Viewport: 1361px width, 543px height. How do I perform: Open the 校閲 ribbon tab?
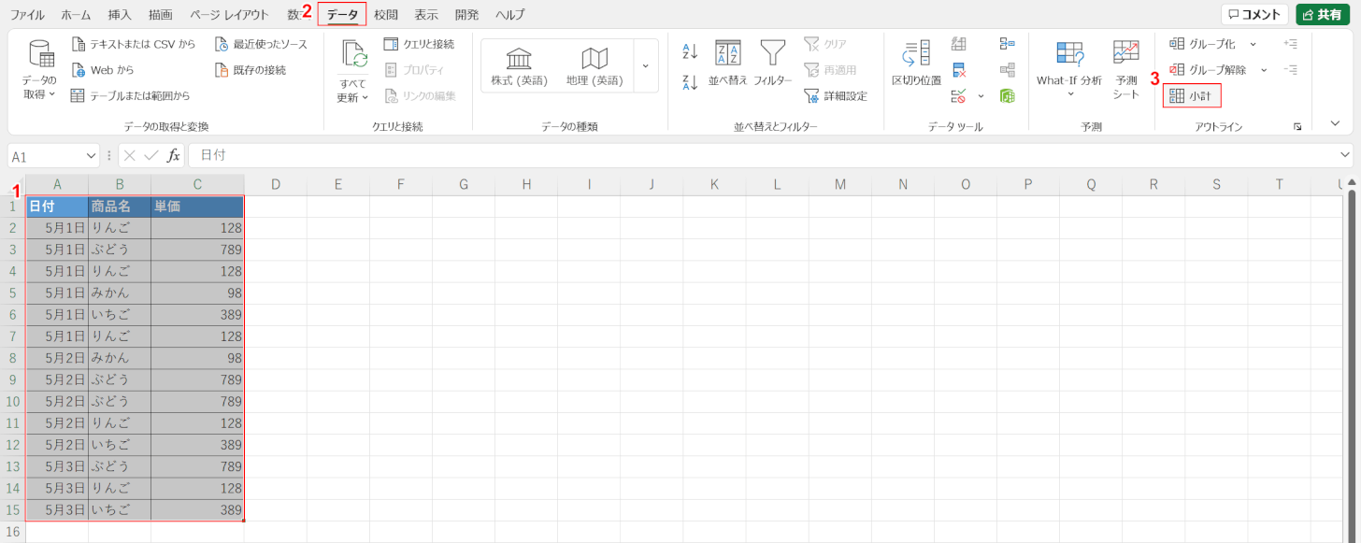pos(385,15)
